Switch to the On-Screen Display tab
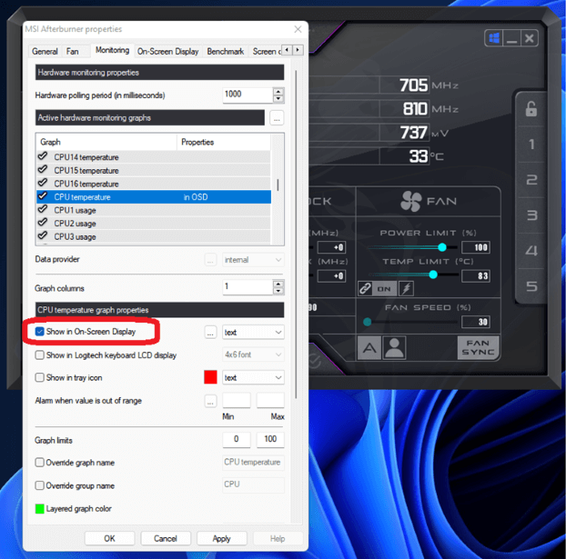Screen dimensions: 566x559 click(167, 51)
